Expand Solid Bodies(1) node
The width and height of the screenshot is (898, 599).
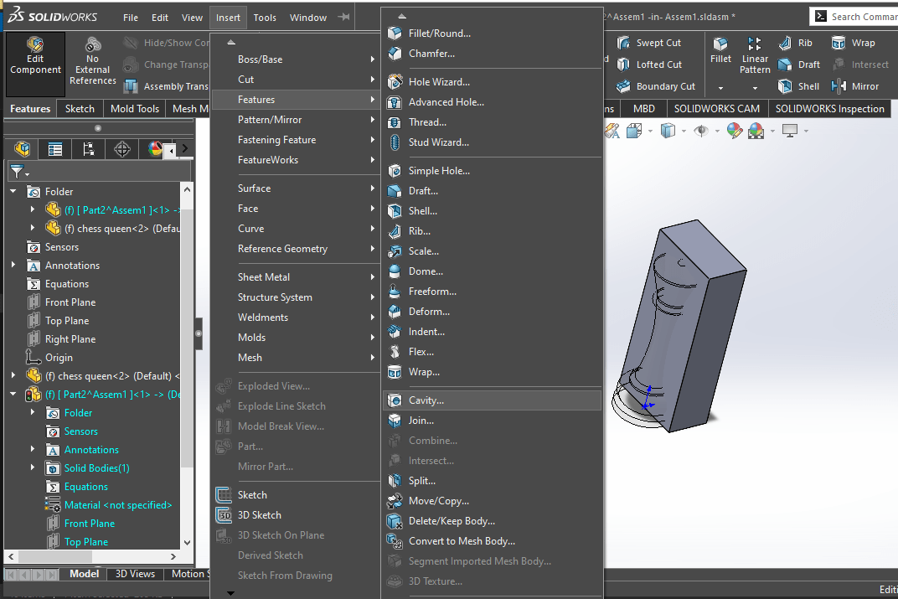click(33, 467)
